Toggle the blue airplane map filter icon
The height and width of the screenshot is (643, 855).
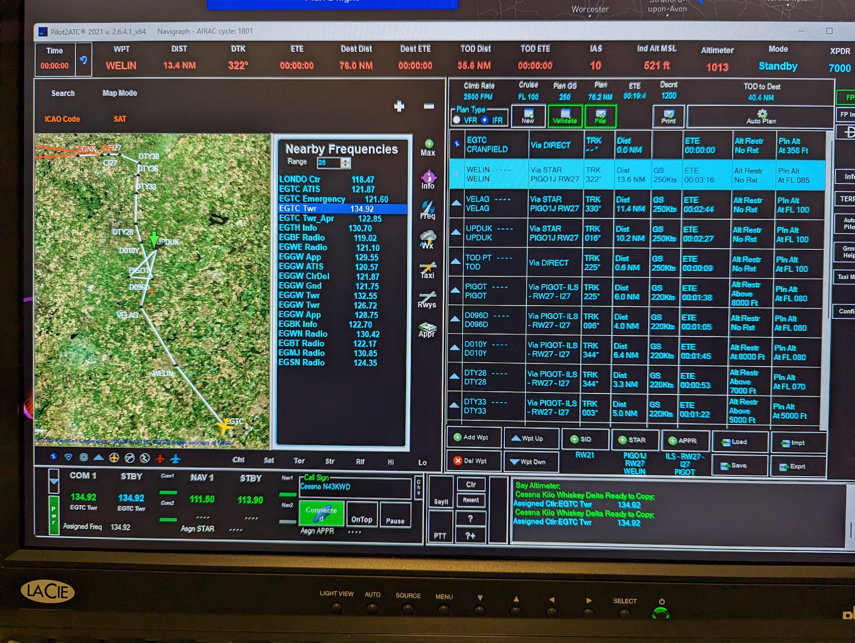pyautogui.click(x=176, y=459)
